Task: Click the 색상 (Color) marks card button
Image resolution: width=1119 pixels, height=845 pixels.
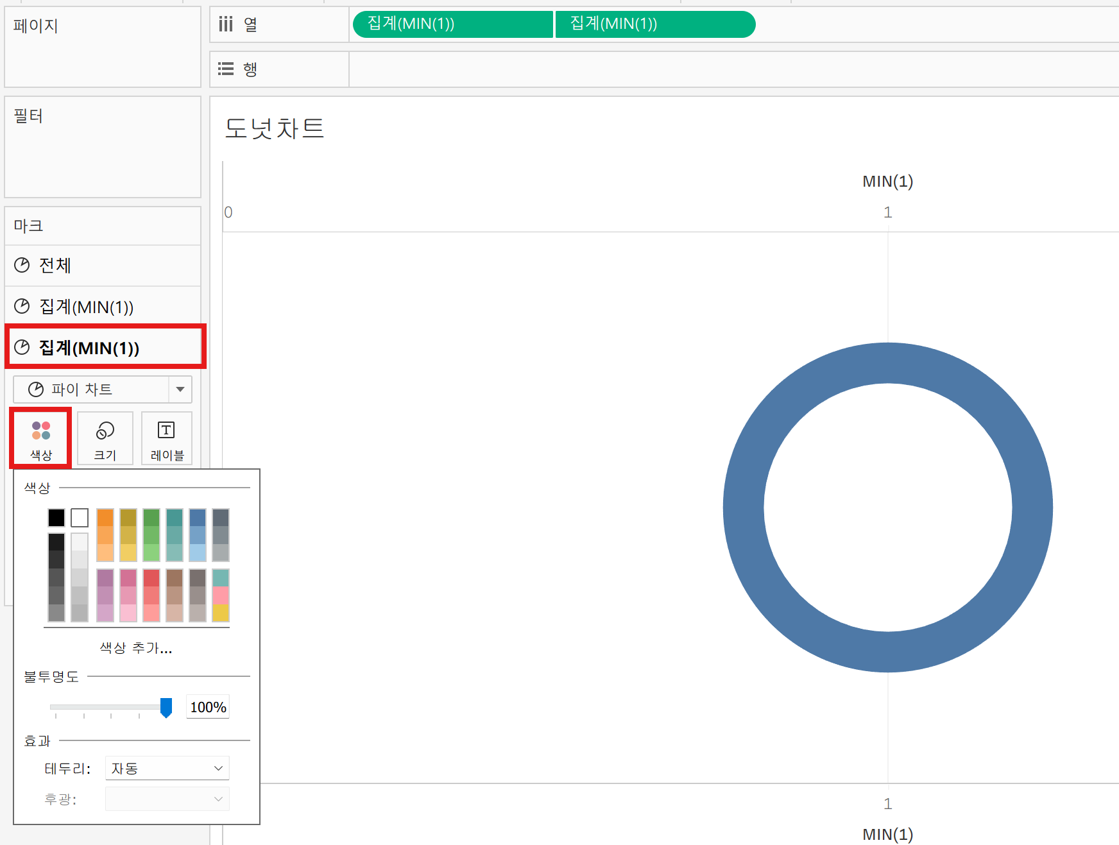Action: 41,438
